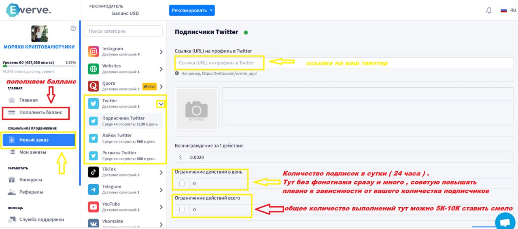Expand the YouTube category chevron
Screen dimensions: 518x229
click(161, 207)
